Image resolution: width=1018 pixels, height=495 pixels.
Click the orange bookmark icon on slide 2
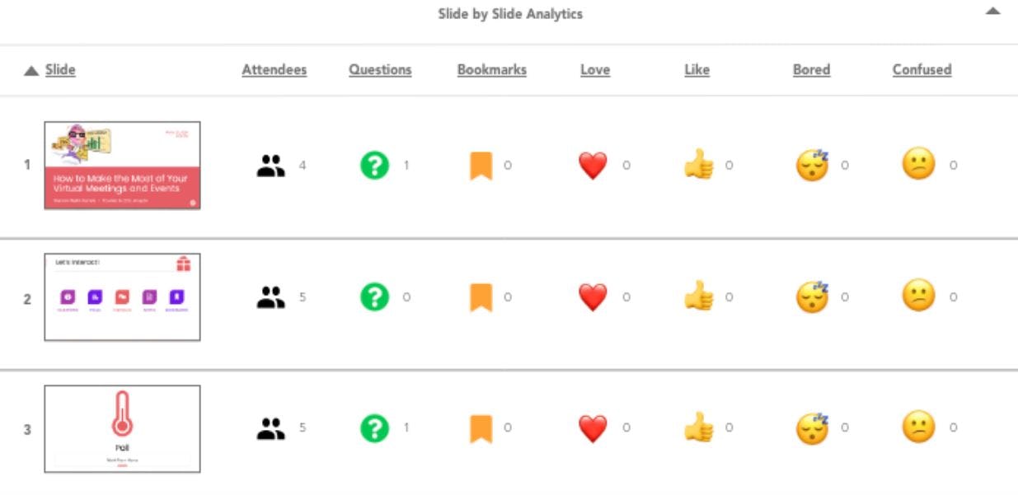[481, 297]
